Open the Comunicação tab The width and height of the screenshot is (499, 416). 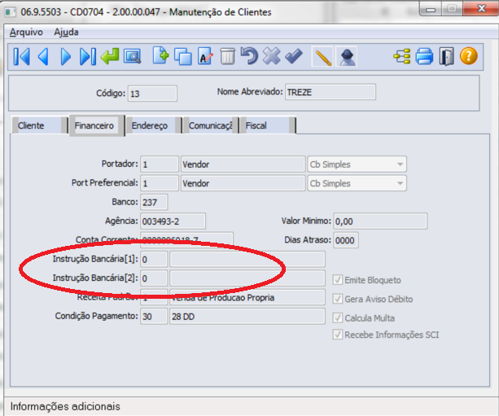point(211,125)
